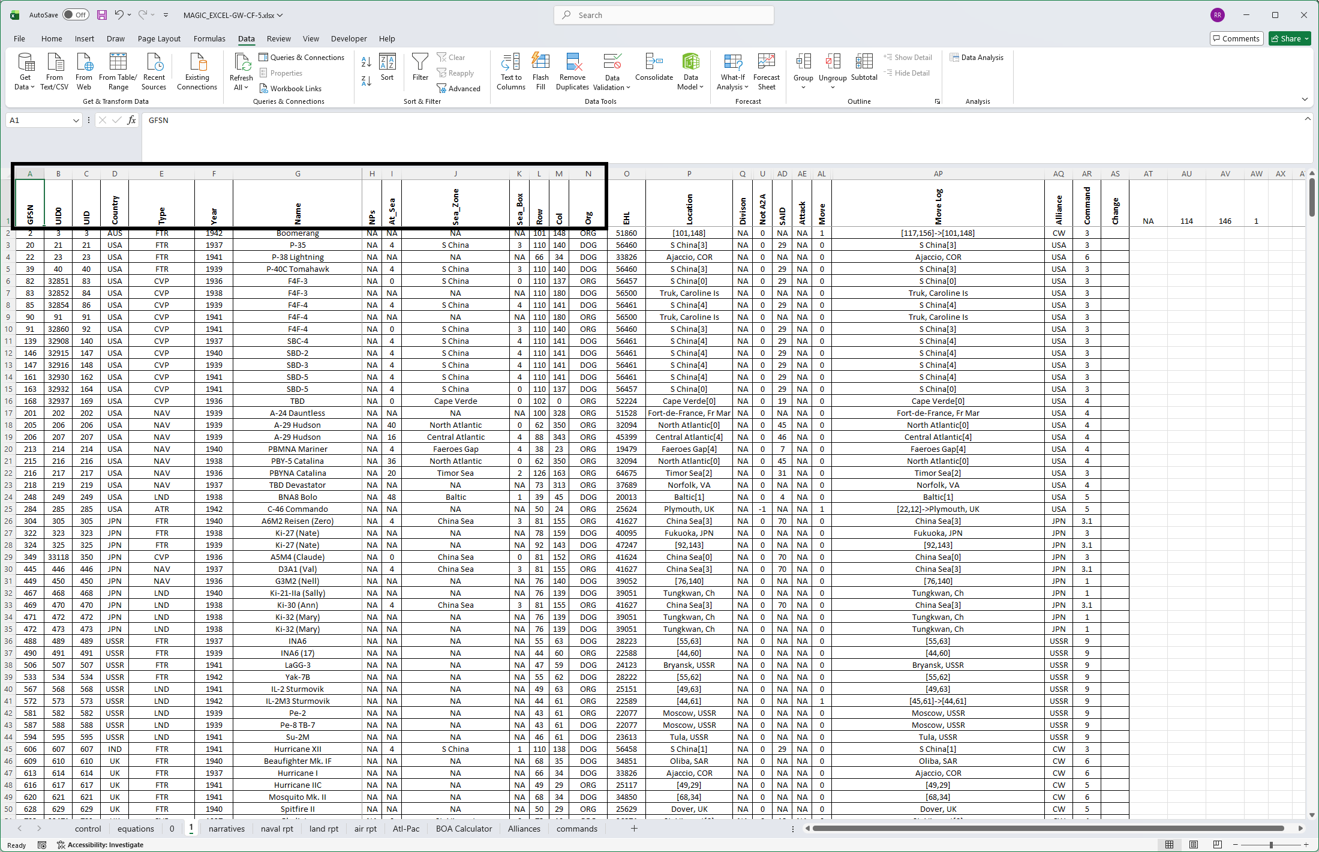1319x852 pixels.
Task: Select column AP header
Action: pos(938,173)
